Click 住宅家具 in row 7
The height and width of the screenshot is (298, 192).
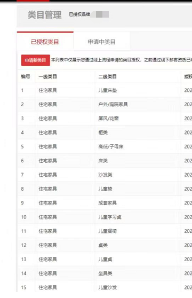click(48, 175)
